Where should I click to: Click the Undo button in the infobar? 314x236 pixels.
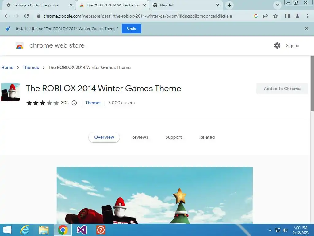coord(131,29)
